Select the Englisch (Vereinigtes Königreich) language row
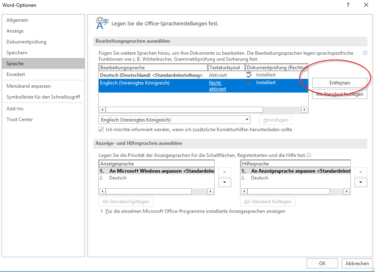This screenshot has height=272, width=375. tap(203, 86)
